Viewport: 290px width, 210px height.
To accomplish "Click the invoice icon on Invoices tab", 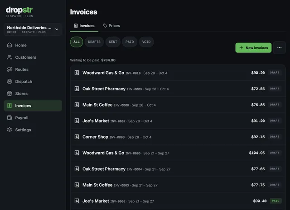I will click(76, 26).
